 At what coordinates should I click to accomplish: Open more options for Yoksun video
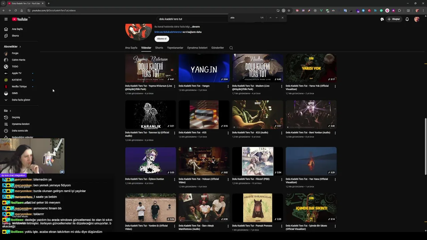pyautogui.click(x=228, y=180)
